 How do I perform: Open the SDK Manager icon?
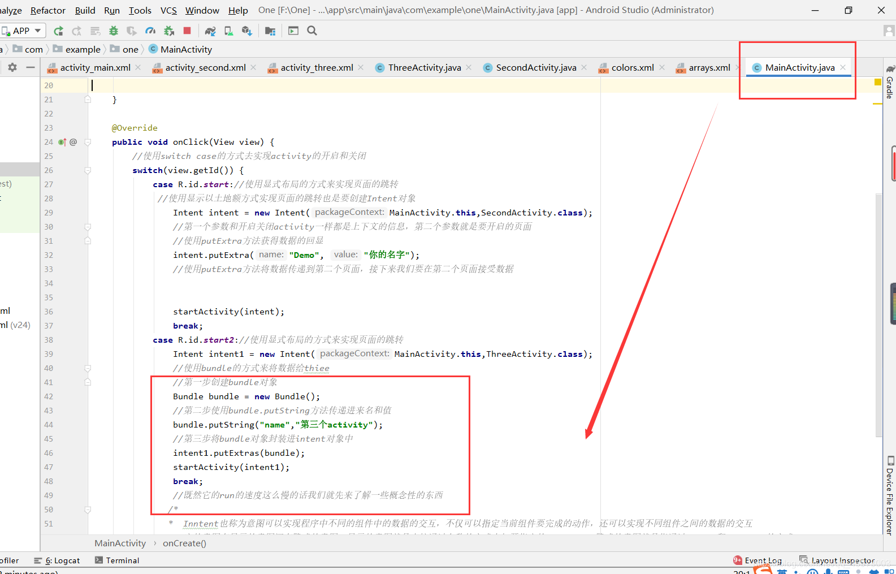[x=247, y=31]
